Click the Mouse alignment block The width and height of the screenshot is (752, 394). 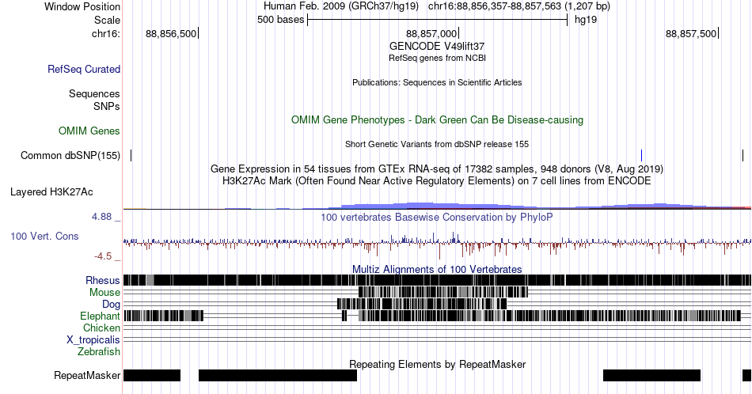click(x=443, y=292)
